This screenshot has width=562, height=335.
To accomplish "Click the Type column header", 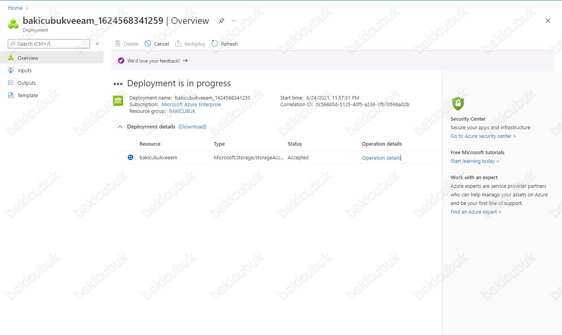I will [219, 144].
